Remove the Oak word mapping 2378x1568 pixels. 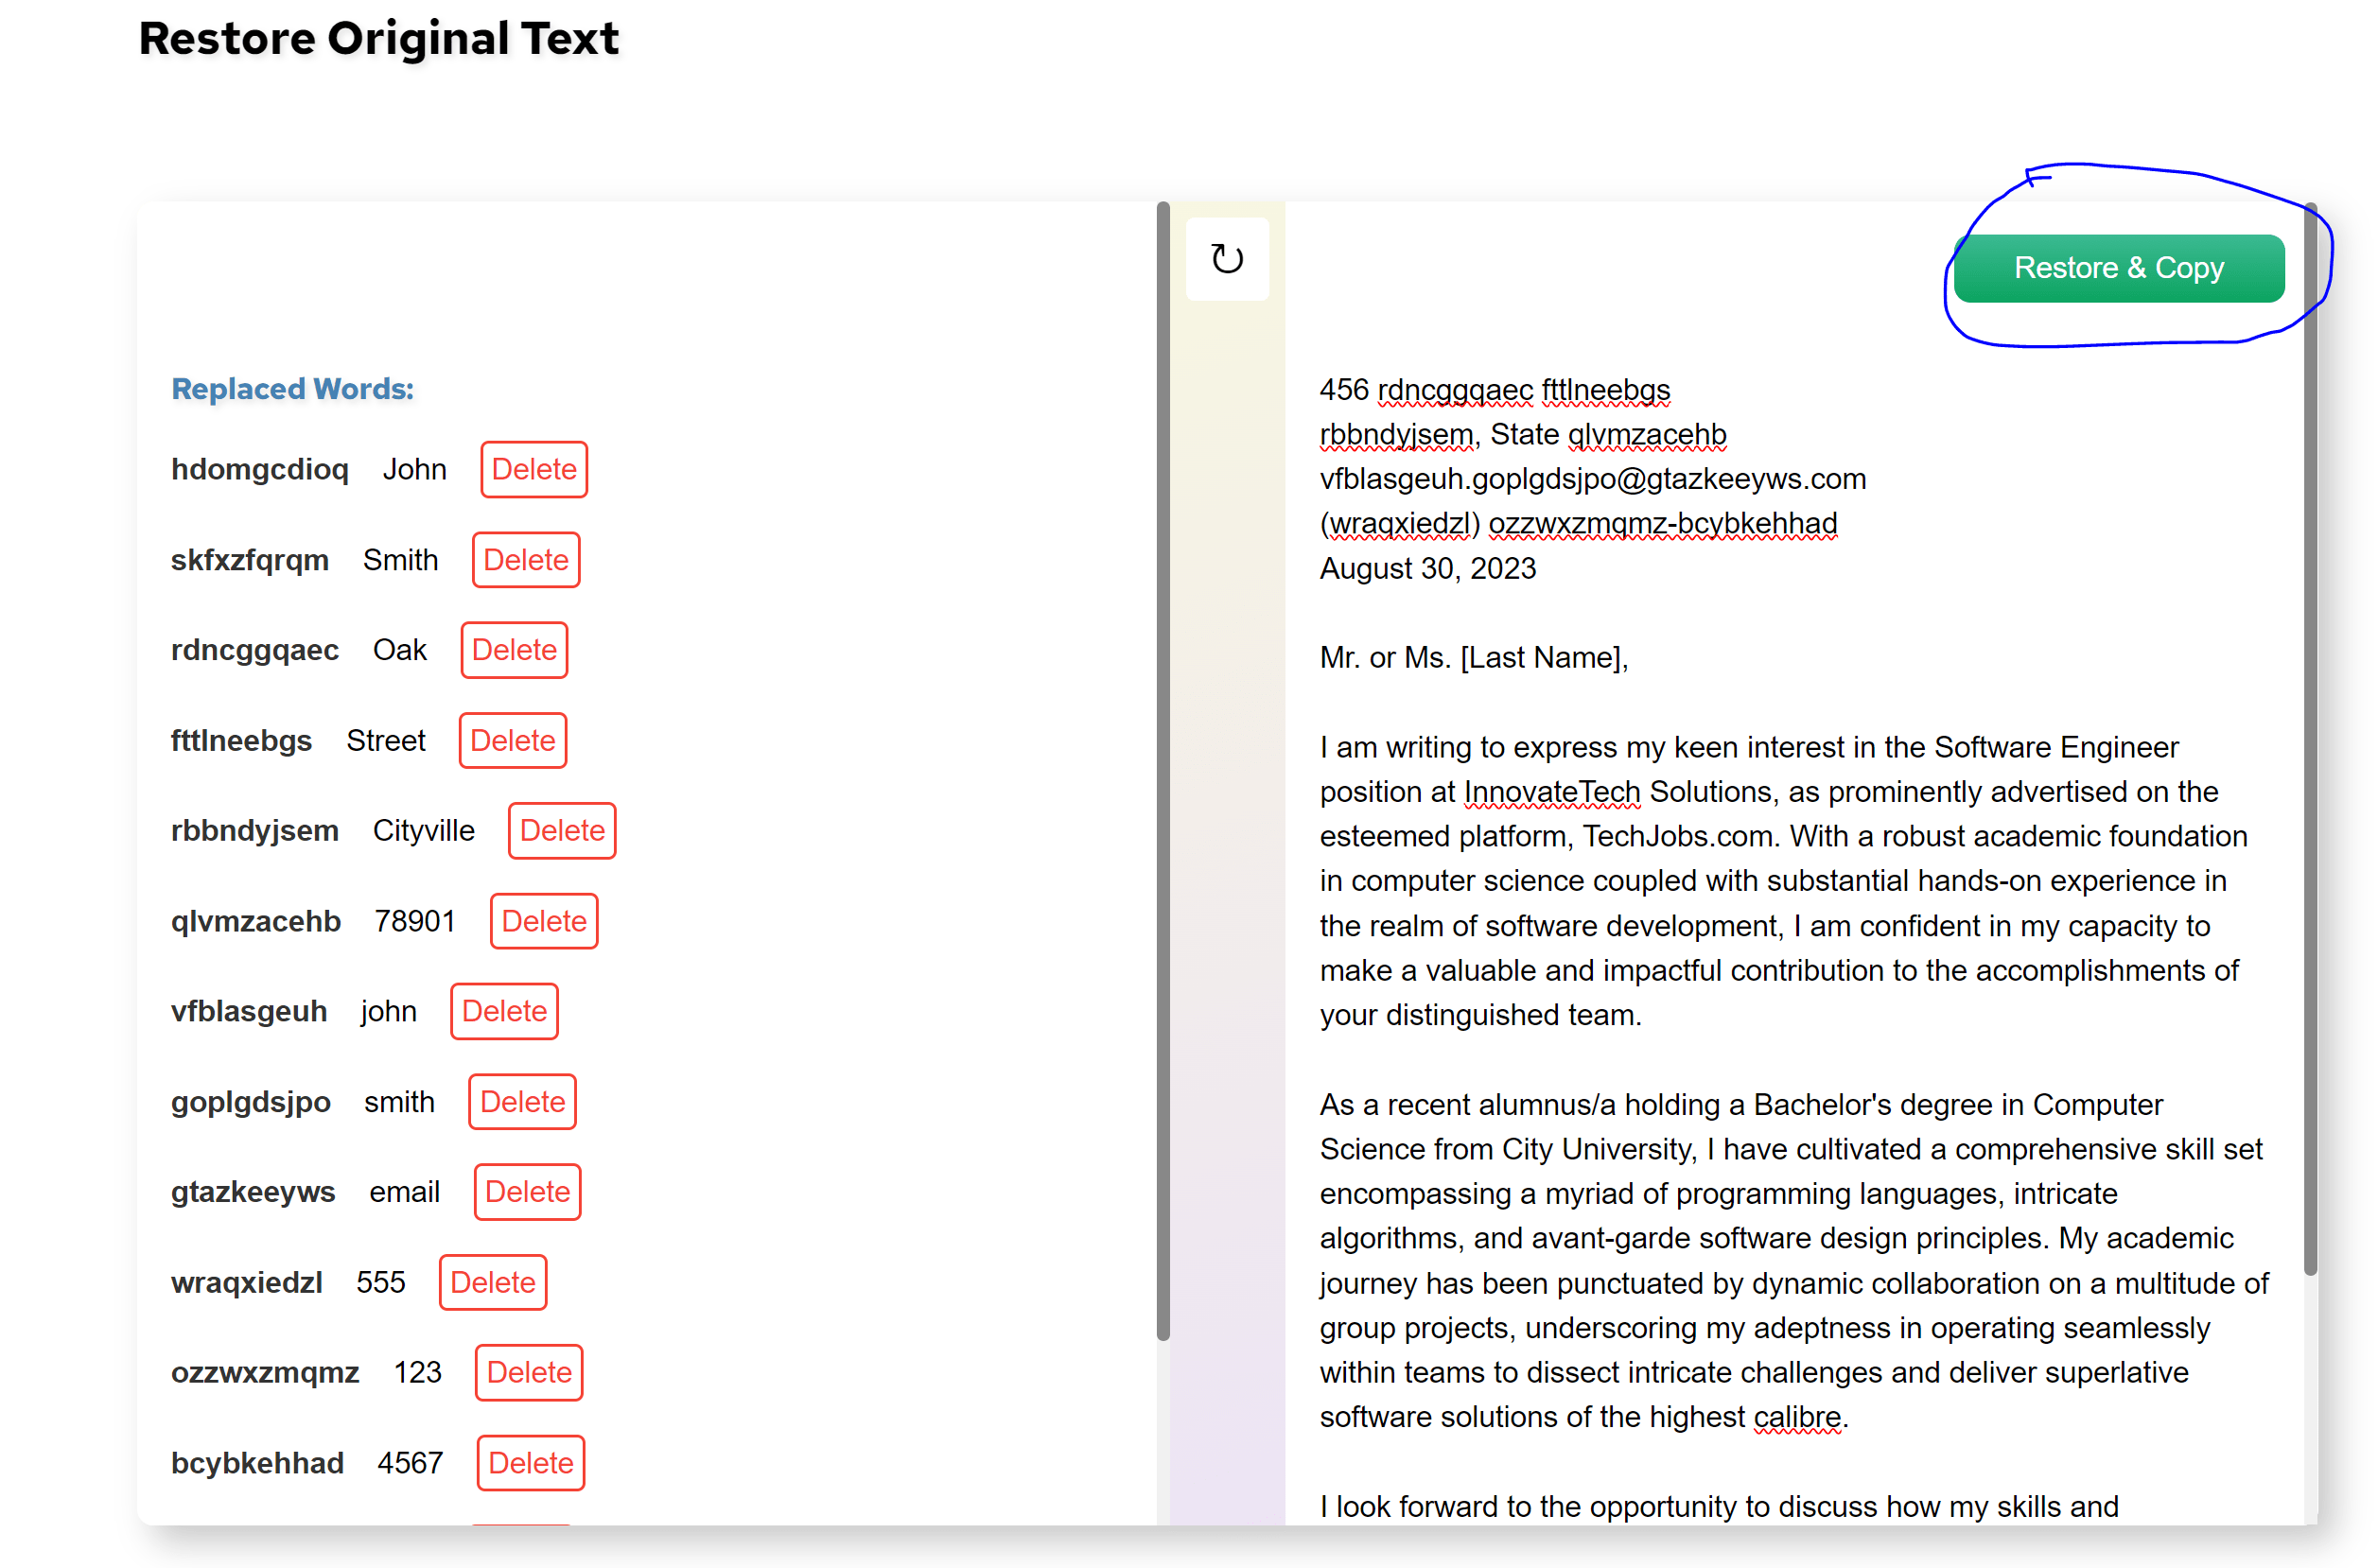point(513,650)
